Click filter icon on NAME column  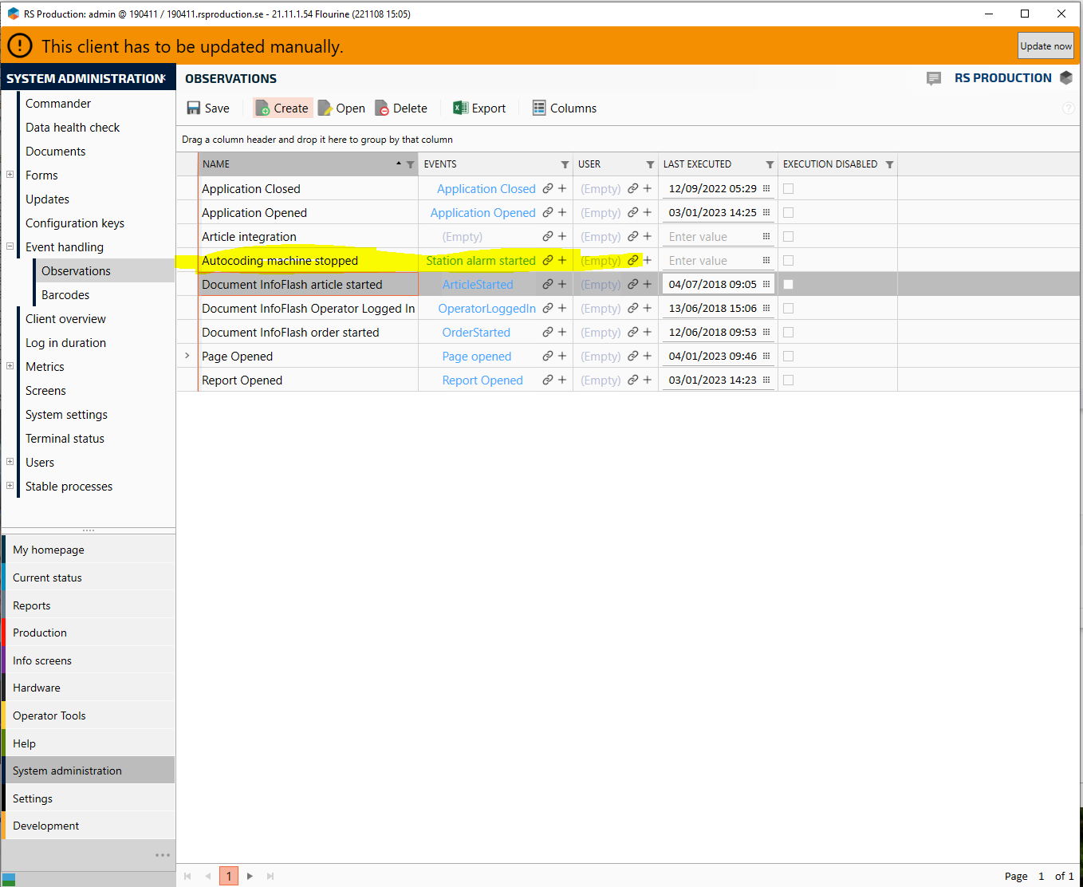click(411, 165)
